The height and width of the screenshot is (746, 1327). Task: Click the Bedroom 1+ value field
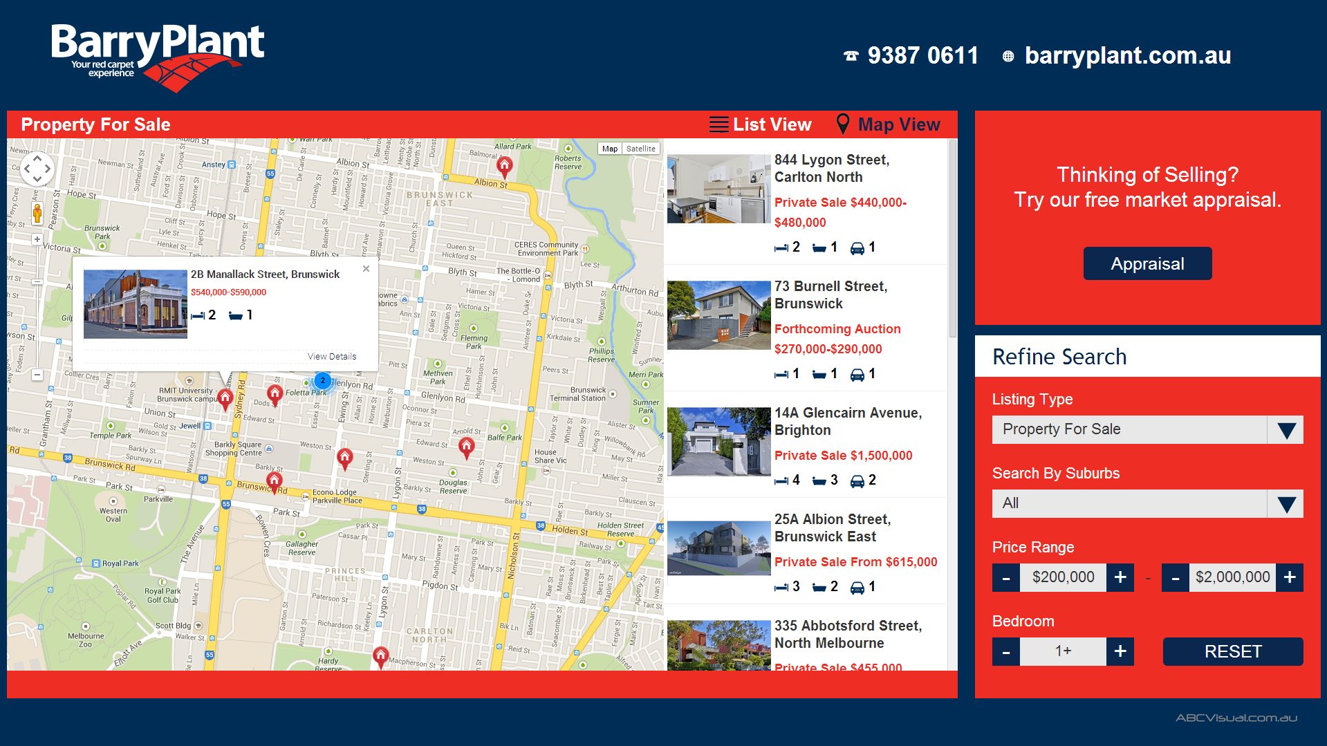pyautogui.click(x=1063, y=651)
